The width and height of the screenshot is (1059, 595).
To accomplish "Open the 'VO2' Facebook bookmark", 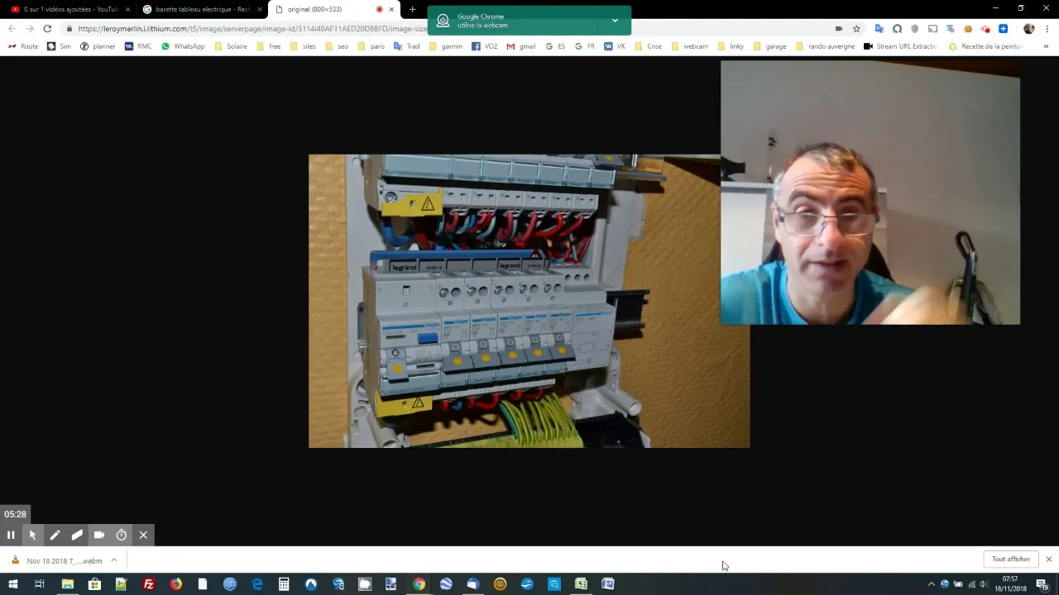I will point(485,46).
